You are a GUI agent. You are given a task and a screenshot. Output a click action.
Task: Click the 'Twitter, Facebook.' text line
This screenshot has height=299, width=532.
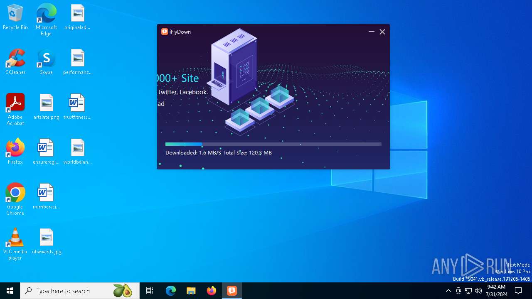click(182, 92)
